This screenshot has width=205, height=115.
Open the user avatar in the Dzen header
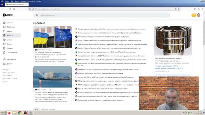click(x=199, y=15)
